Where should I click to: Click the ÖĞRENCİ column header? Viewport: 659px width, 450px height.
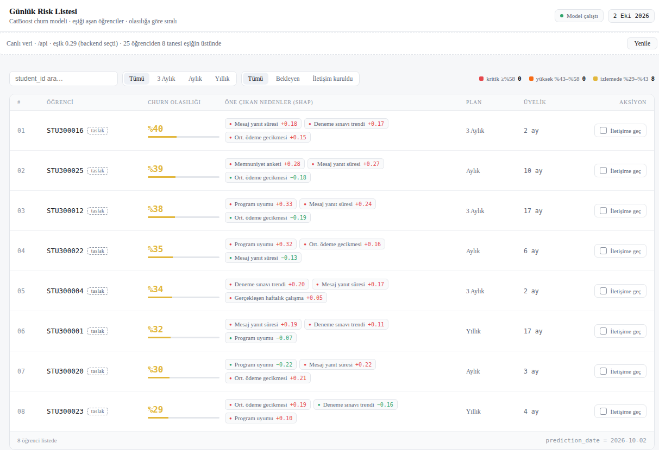point(60,102)
